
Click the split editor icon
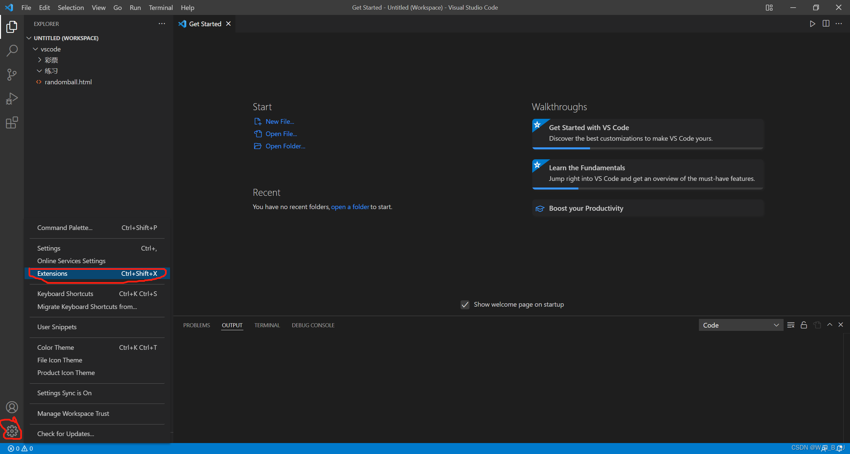click(826, 24)
